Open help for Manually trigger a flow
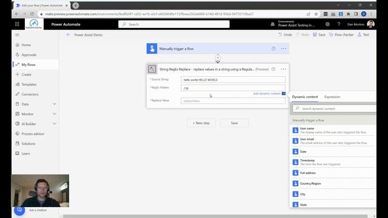Image resolution: width=388 pixels, height=218 pixels. tap(273, 48)
